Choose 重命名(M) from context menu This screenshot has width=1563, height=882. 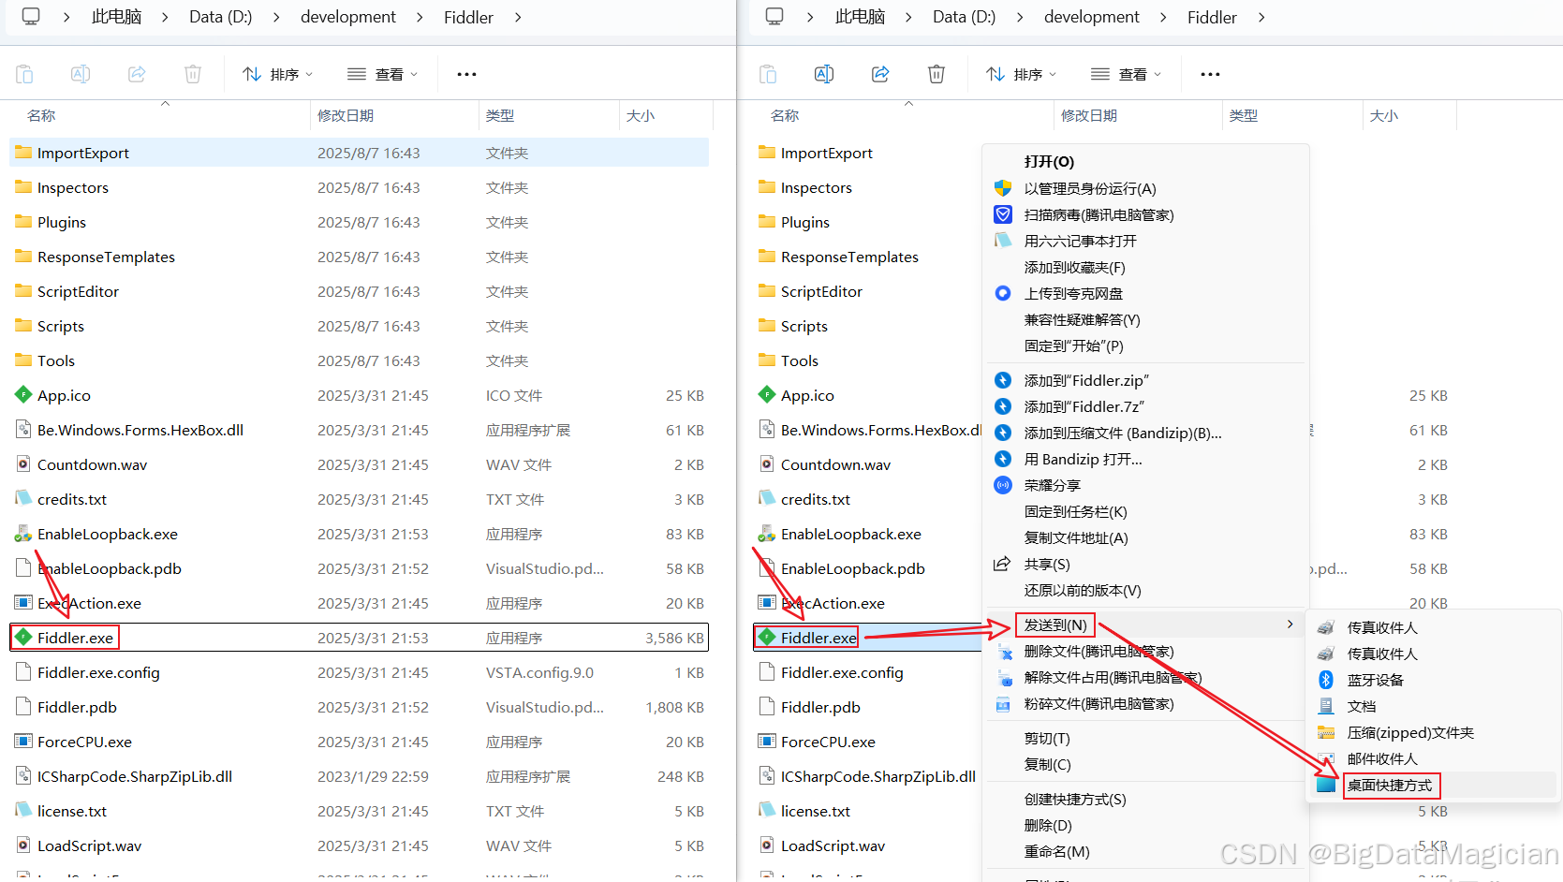coord(1057,851)
